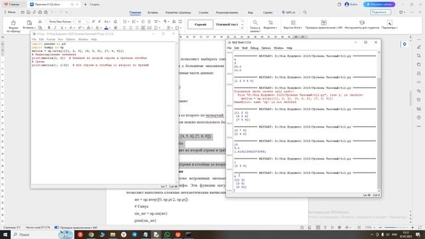
Task: Open the Find and Replace tool
Action: (255, 25)
